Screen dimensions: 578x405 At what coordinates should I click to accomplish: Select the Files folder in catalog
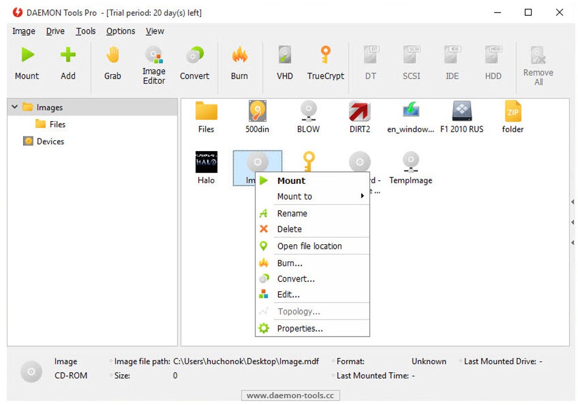pyautogui.click(x=206, y=117)
